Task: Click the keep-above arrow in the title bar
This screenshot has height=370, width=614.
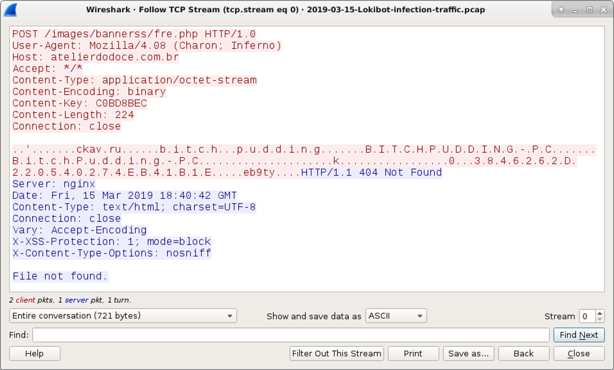Action: pos(561,10)
